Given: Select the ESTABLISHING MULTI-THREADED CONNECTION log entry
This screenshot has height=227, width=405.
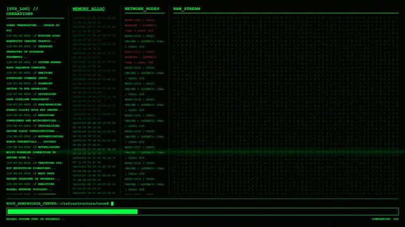Looking at the screenshot, I should tap(33, 152).
